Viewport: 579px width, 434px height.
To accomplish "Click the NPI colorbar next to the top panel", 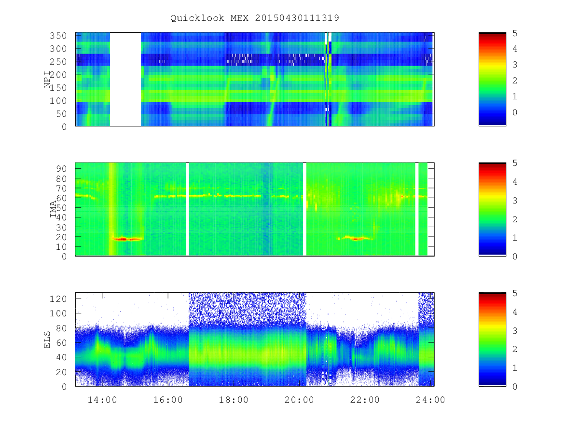I will click(492, 80).
